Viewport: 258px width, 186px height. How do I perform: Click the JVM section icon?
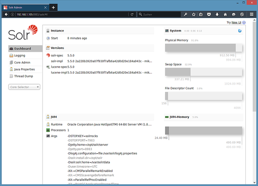coord(48,117)
